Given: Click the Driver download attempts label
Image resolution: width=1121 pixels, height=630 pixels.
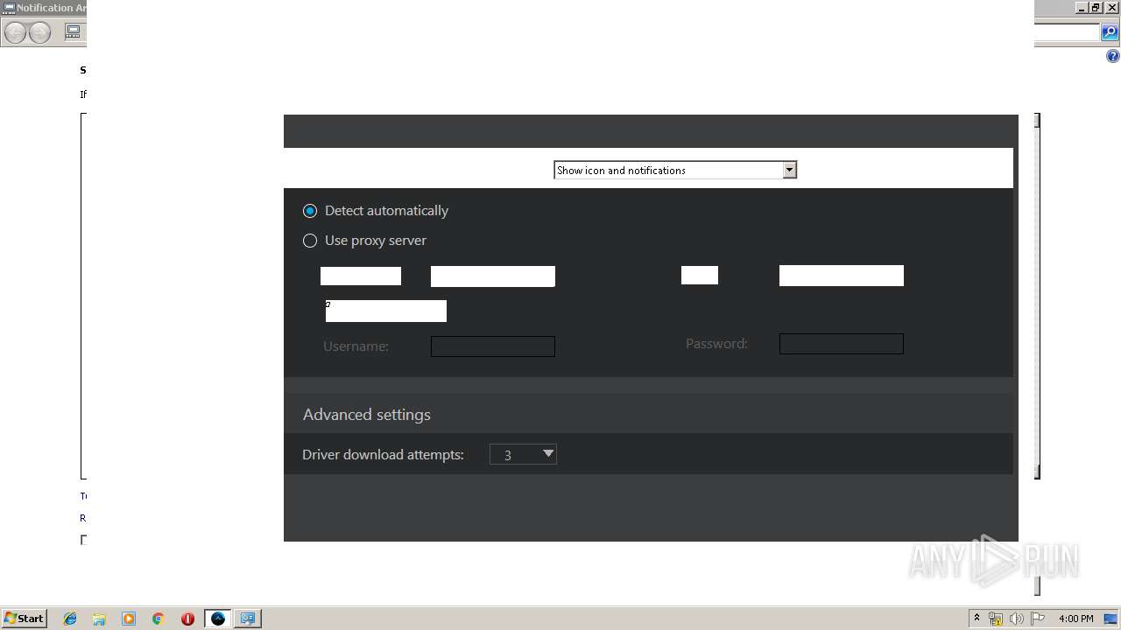Looking at the screenshot, I should click(x=383, y=455).
